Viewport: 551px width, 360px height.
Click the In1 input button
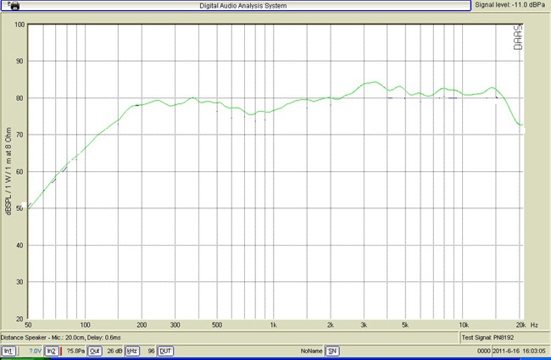click(x=8, y=351)
